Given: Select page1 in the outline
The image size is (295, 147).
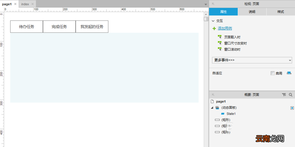Looking at the screenshot, I should point(221,102).
